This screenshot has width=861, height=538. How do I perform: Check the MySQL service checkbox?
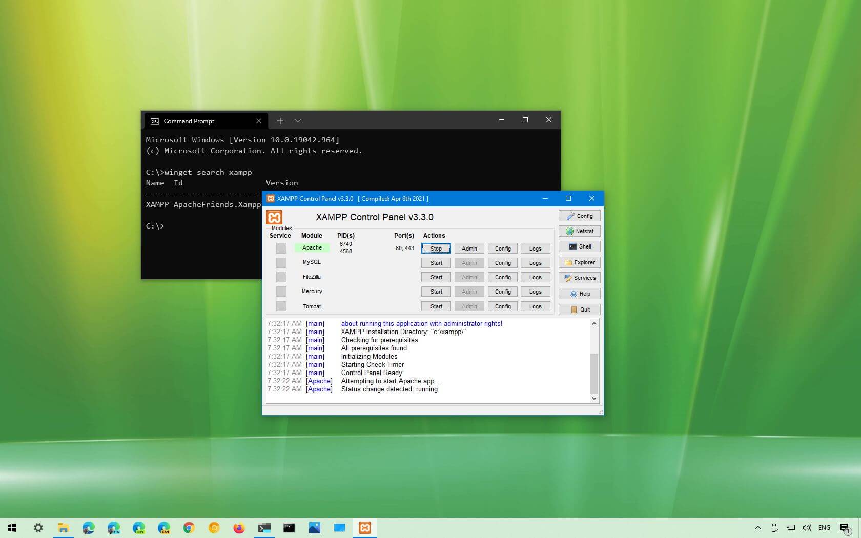[x=281, y=262]
